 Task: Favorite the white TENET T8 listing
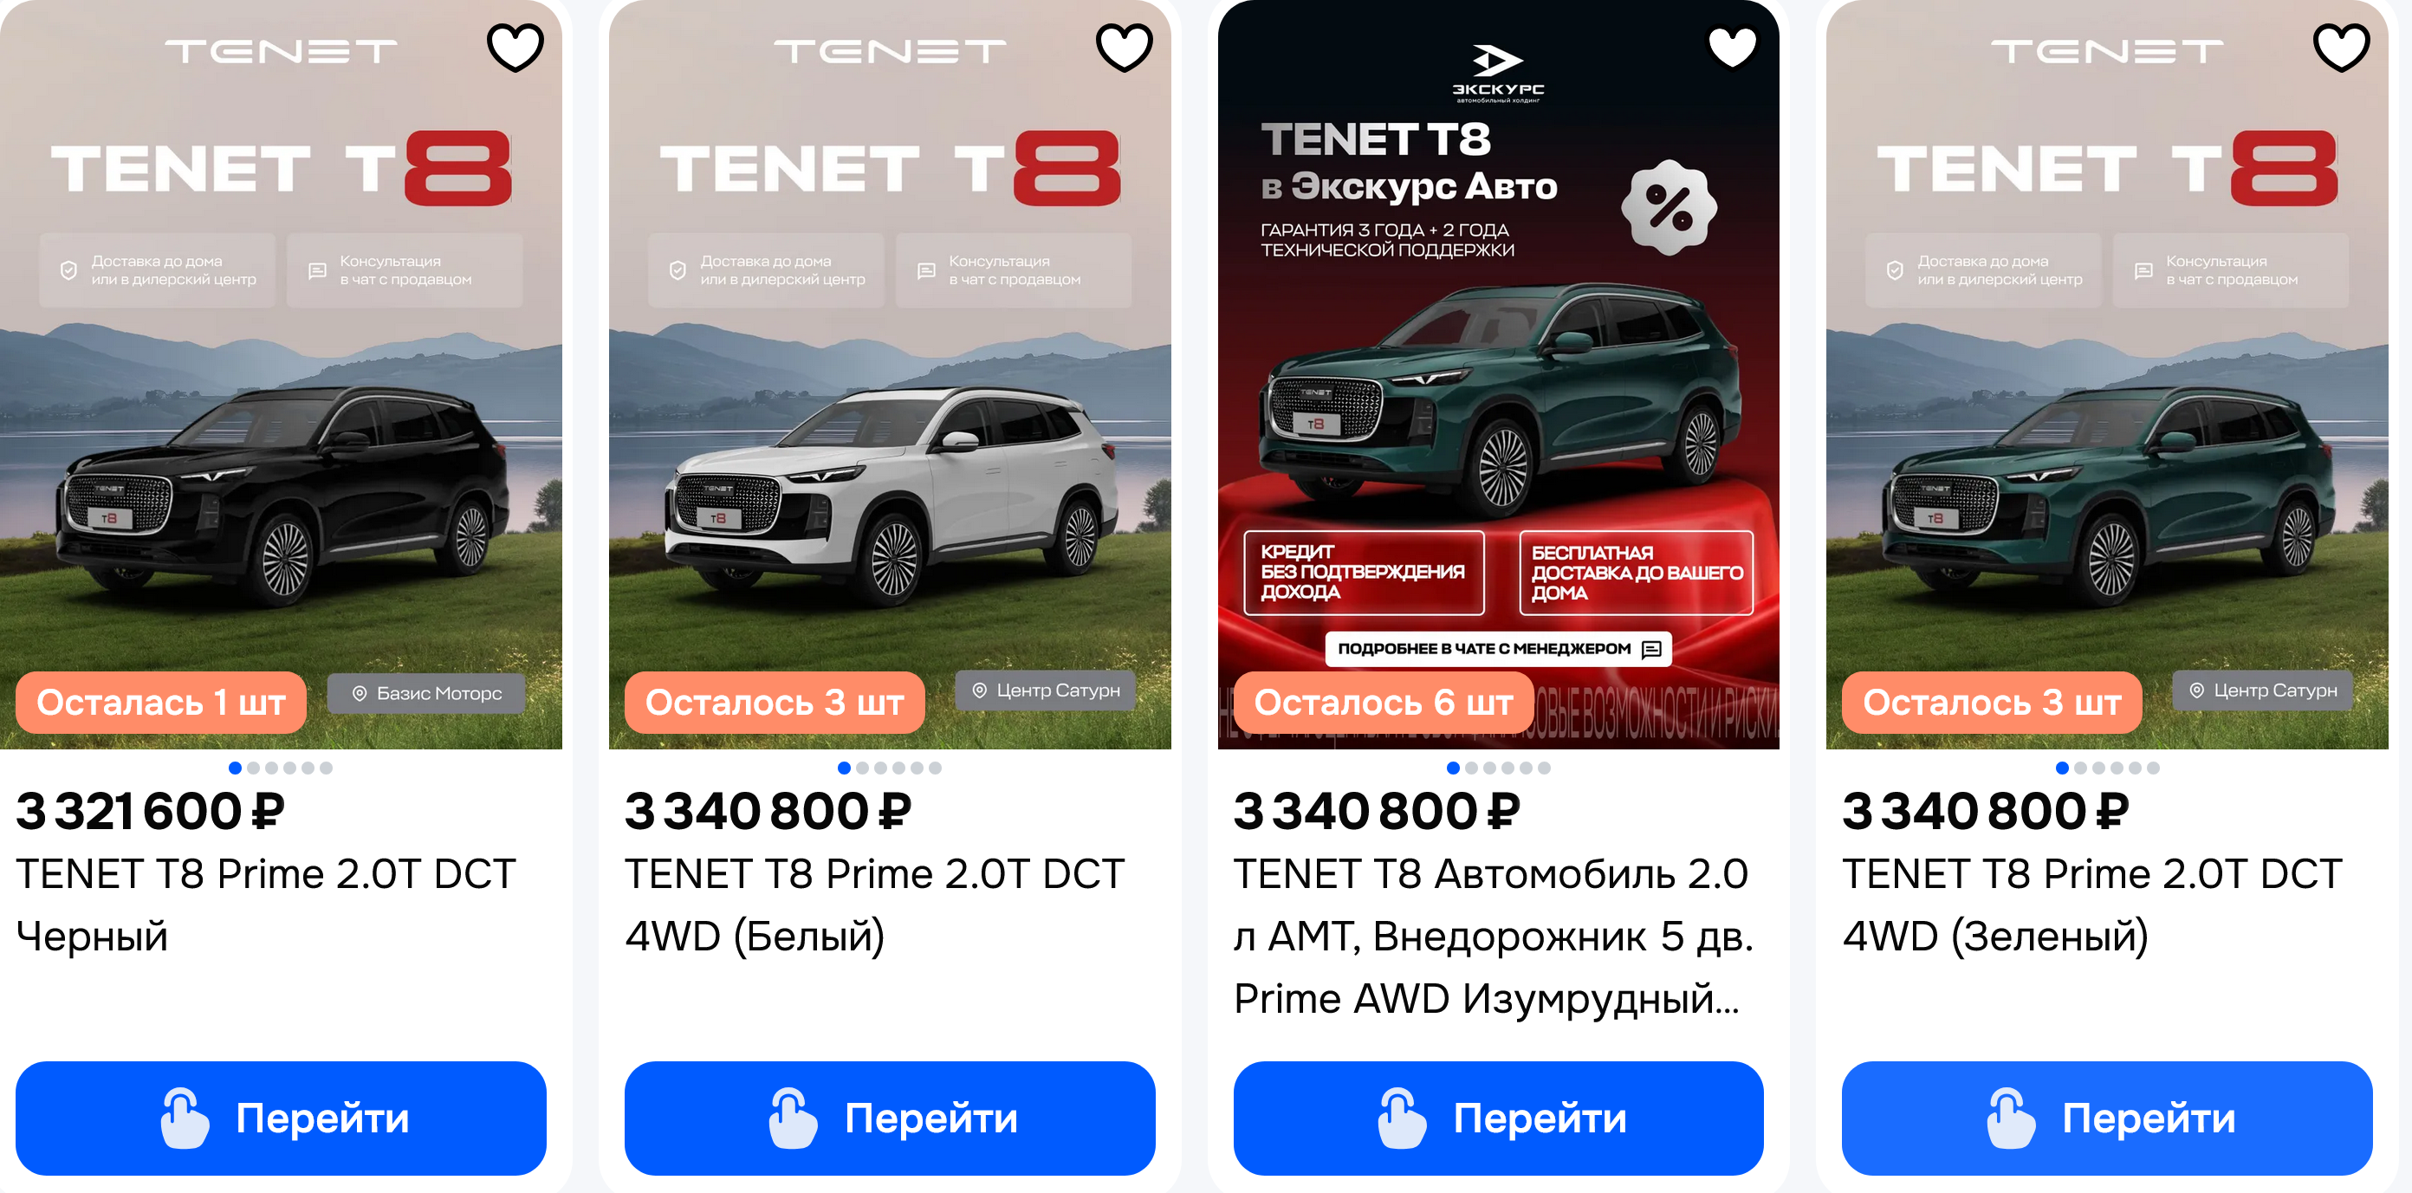pos(1124,47)
